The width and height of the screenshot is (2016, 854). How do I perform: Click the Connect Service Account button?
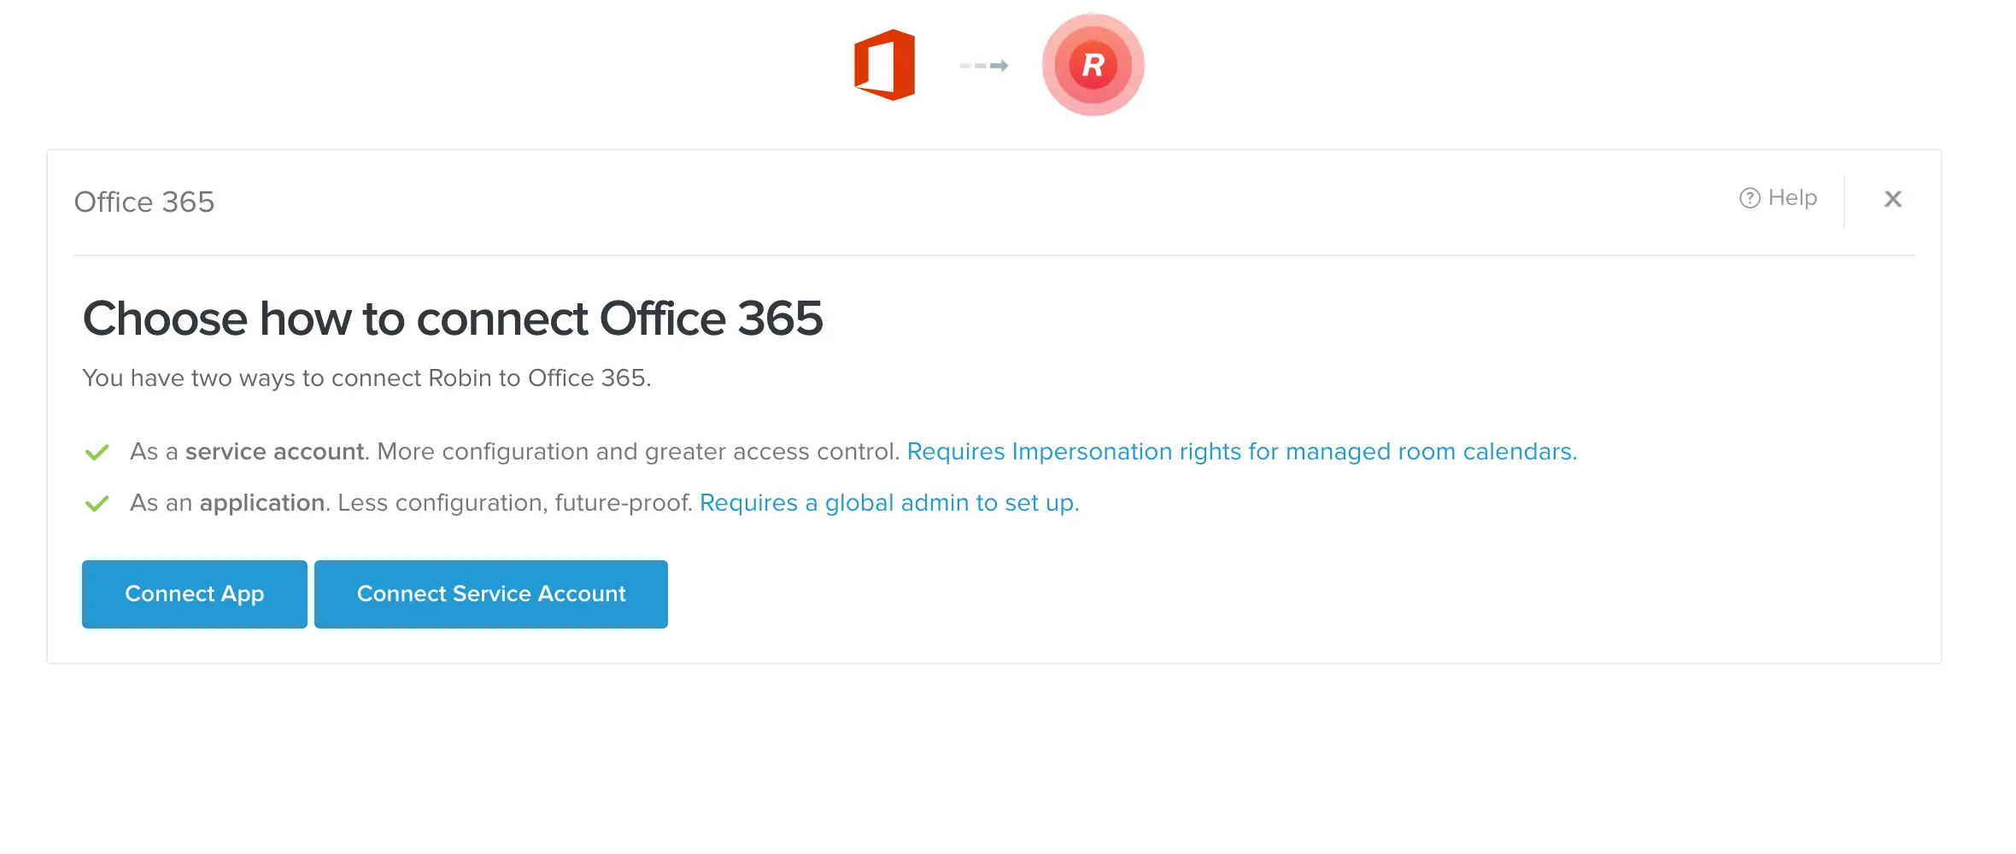click(x=491, y=594)
